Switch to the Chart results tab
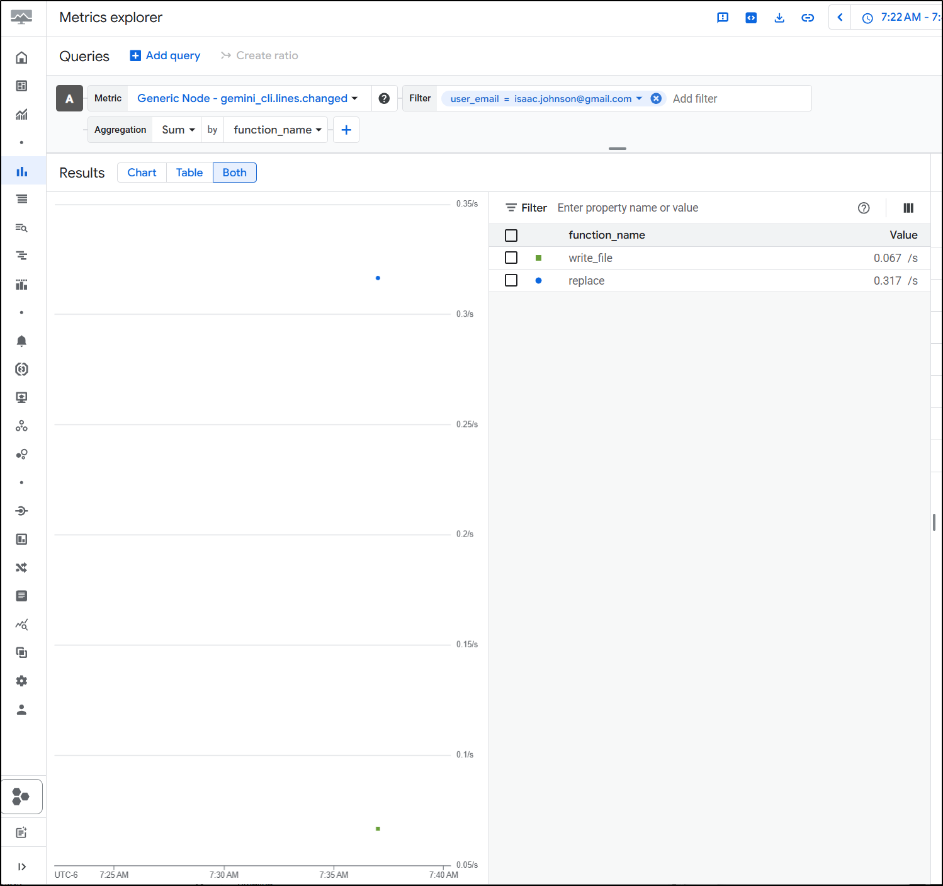Screen dimensions: 943x886 tap(142, 173)
